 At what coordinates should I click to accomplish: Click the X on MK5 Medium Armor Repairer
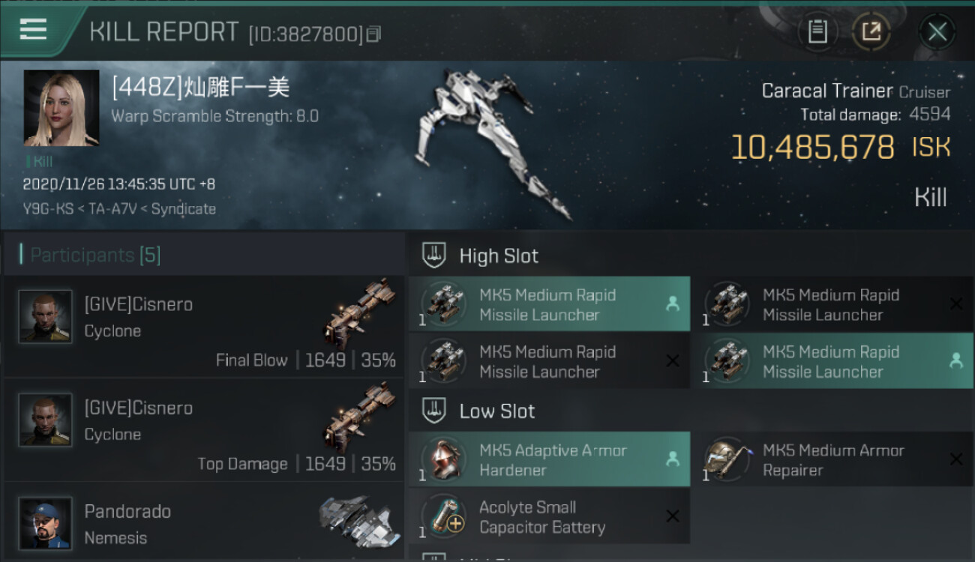955,459
